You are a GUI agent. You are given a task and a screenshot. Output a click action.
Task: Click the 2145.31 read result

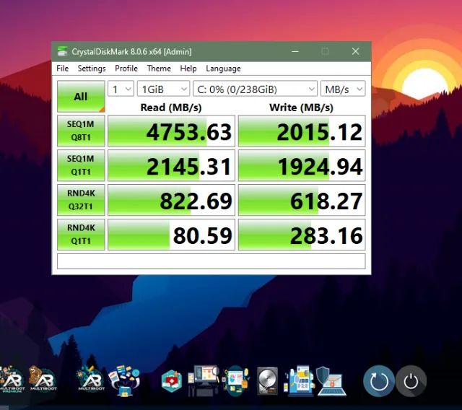pos(172,165)
